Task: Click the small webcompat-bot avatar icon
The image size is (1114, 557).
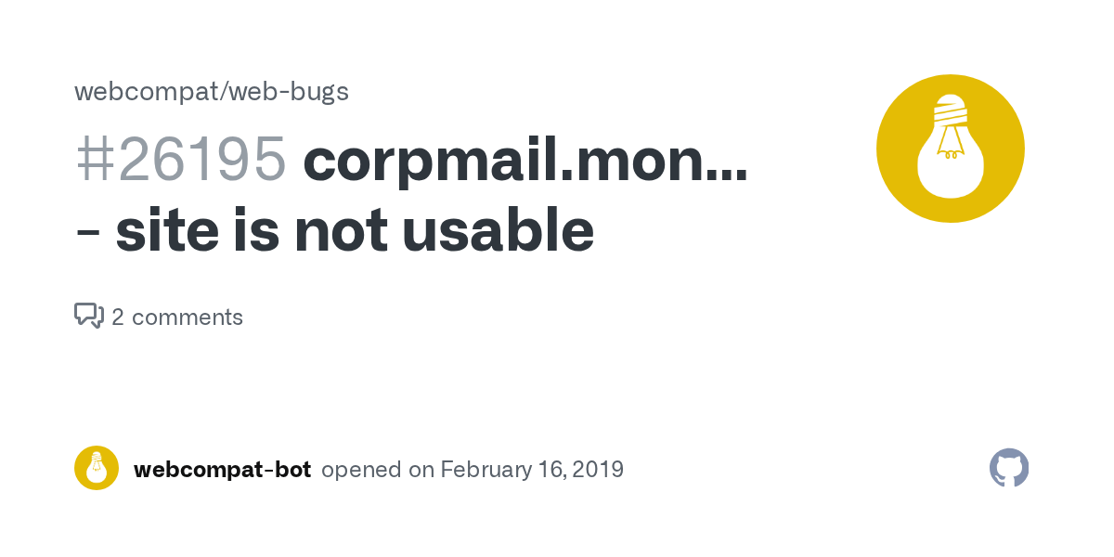Action: (x=97, y=468)
